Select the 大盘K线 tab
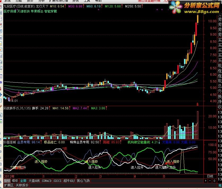 pos(34,181)
